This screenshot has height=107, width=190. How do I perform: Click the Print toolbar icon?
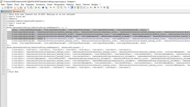point(21,7)
